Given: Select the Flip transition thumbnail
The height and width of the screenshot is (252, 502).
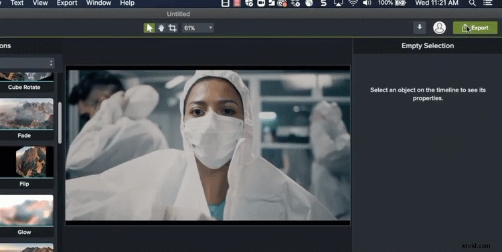Looking at the screenshot, I should [27, 162].
